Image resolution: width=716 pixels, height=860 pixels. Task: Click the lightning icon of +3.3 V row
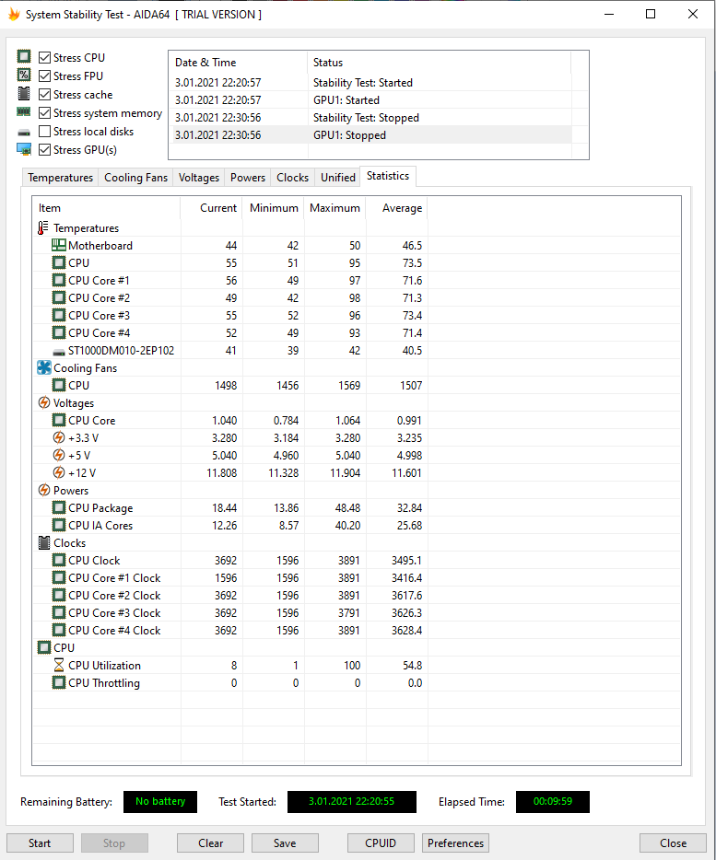[59, 437]
